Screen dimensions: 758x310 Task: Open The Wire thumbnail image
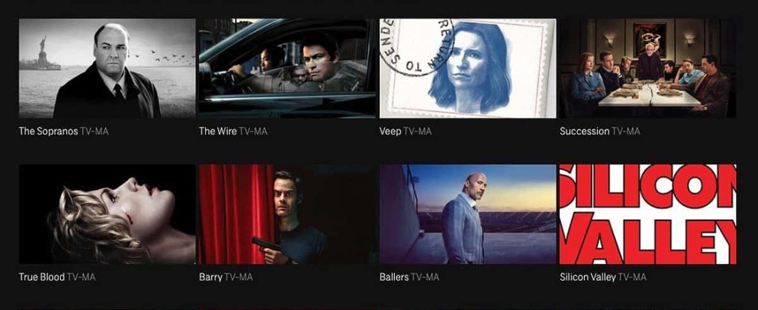pos(287,68)
